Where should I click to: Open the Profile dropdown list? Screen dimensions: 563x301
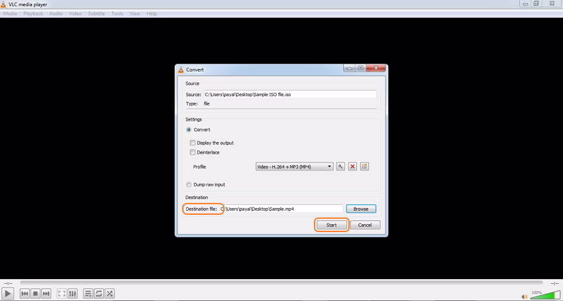tap(295, 167)
